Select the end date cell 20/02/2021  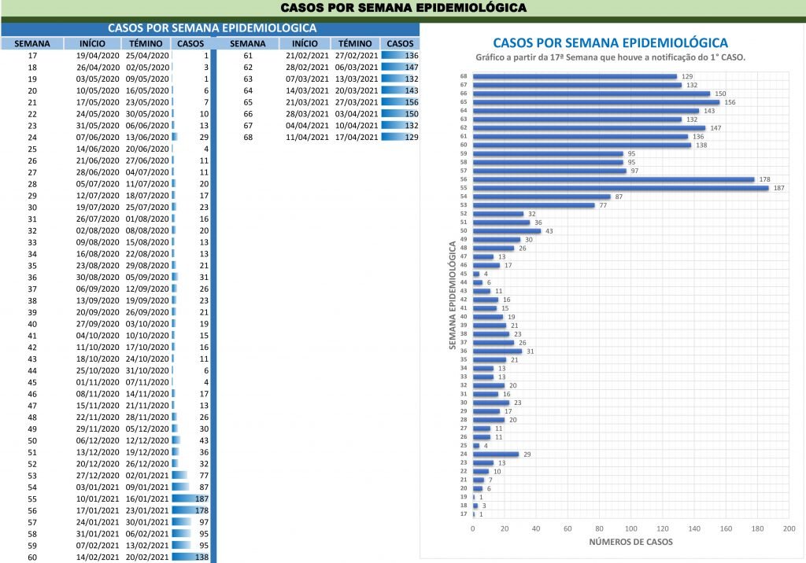pos(148,557)
